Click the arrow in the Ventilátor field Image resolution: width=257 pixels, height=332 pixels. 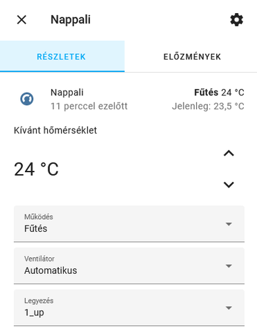pyautogui.click(x=229, y=266)
